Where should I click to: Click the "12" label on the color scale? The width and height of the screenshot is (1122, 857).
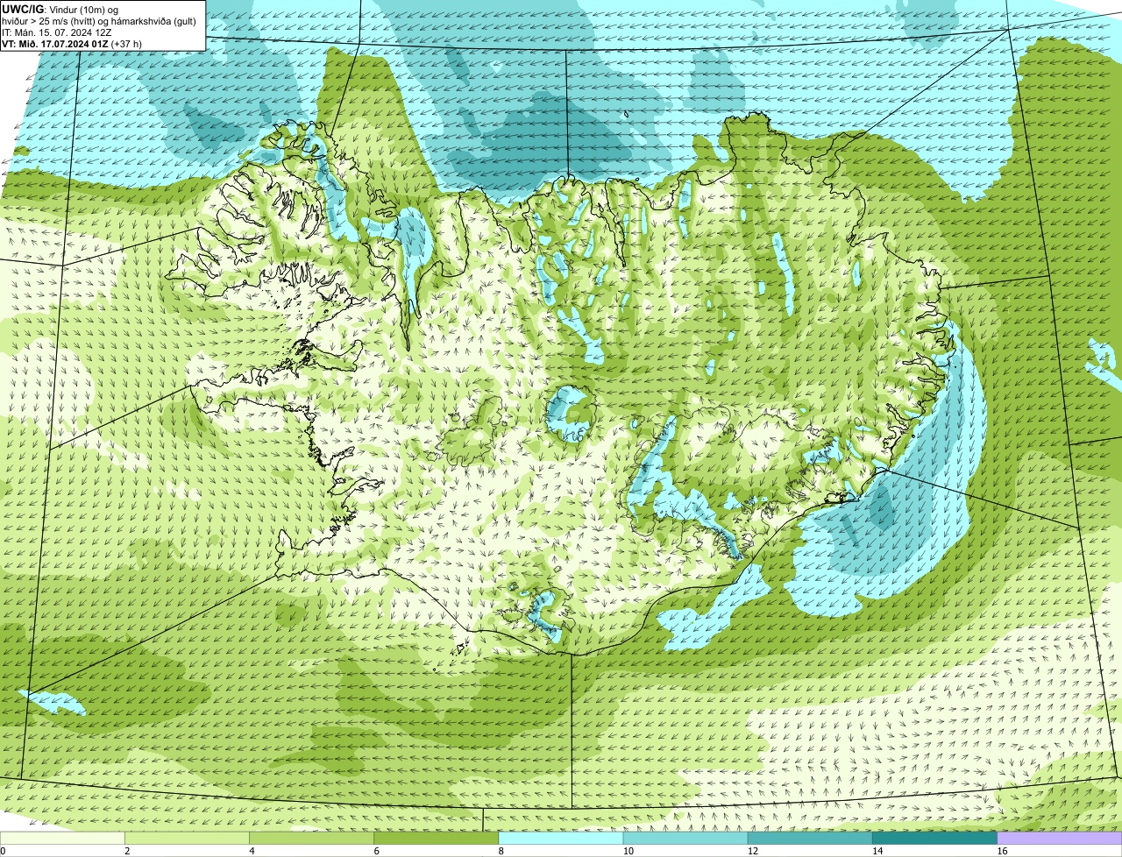752,851
